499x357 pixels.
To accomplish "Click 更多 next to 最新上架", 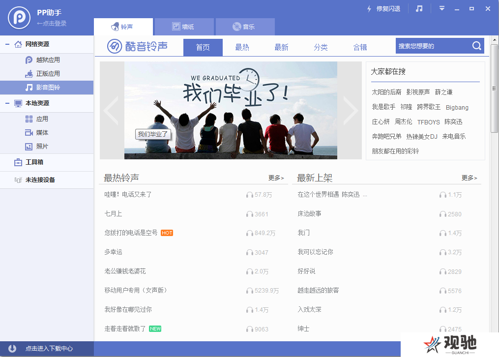I will click(x=470, y=178).
